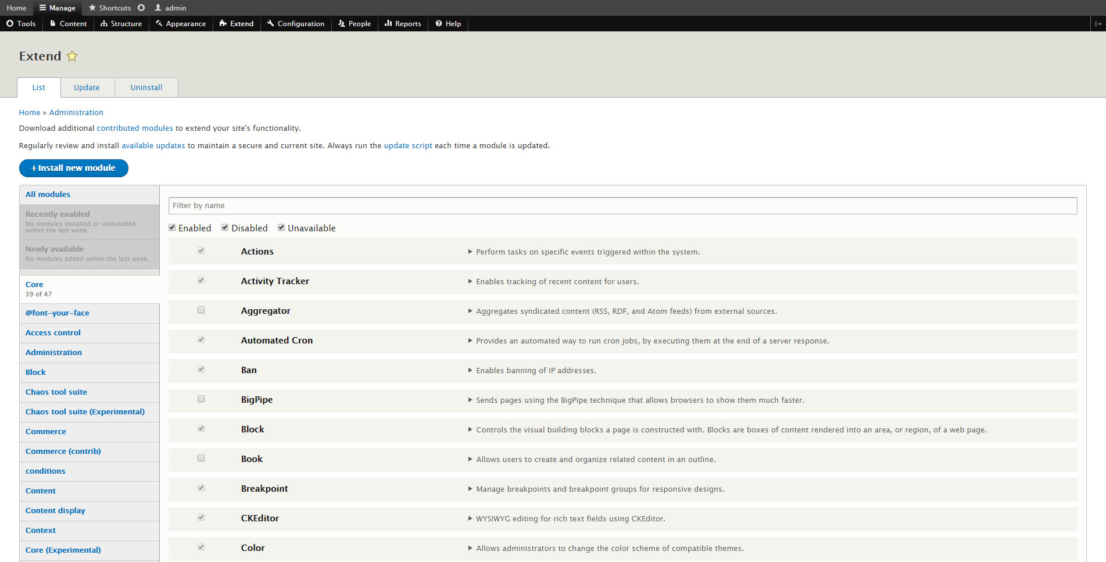Screen dimensions: 1106x562
Task: Tick the BigPipe module checkbox
Action: point(201,399)
